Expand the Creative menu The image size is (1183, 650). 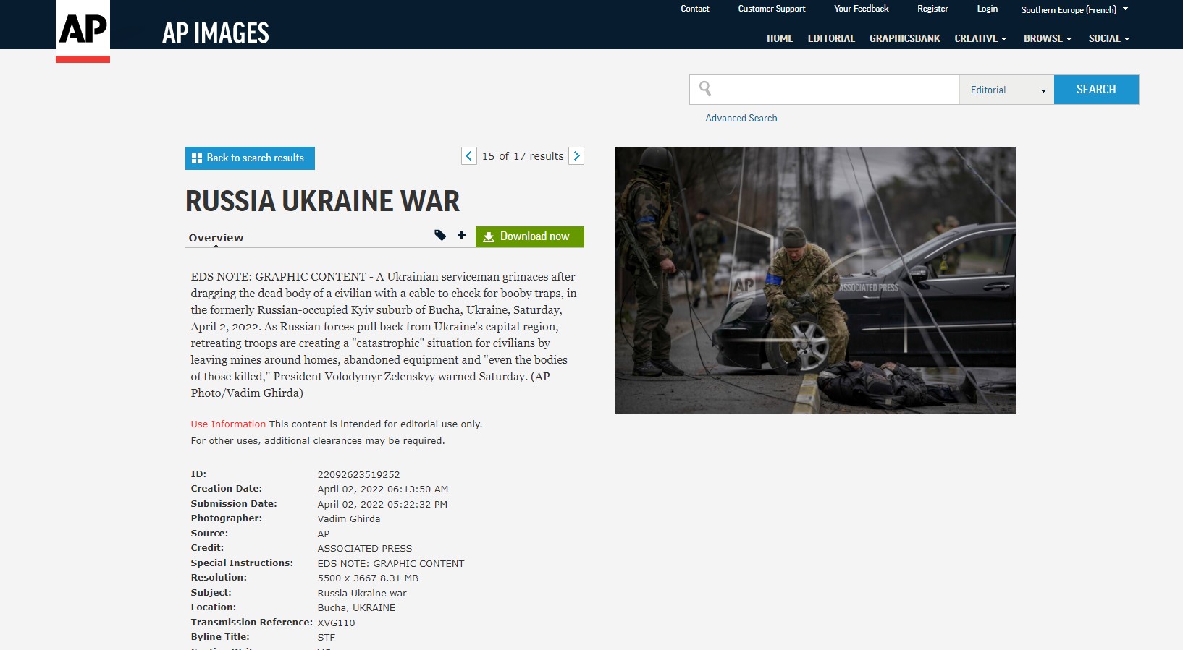click(x=980, y=38)
